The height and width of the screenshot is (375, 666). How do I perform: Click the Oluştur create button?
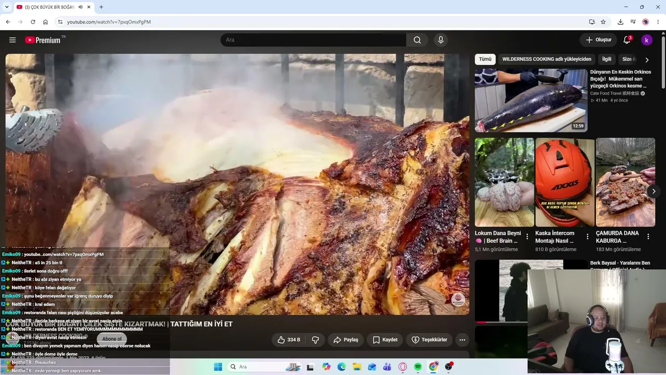tap(598, 40)
